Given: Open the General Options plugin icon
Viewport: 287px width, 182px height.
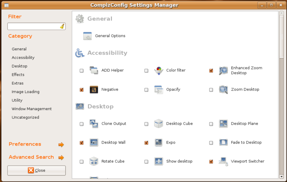Looking at the screenshot, I should click(87, 36).
